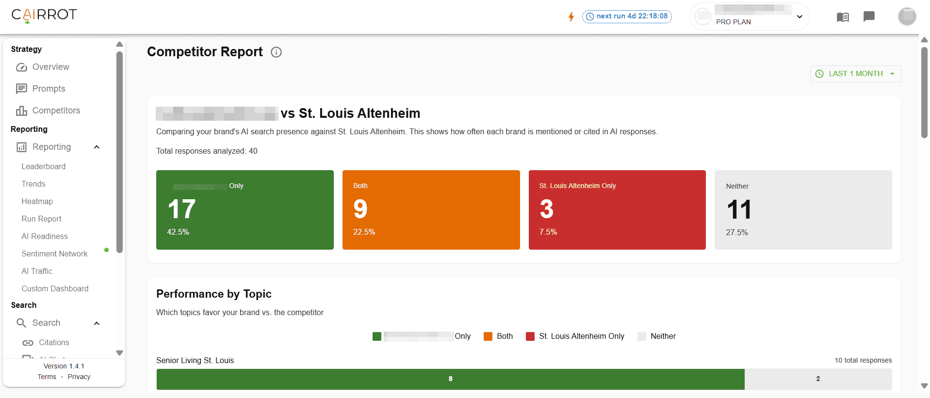930x398 pixels.
Task: Collapse the Reporting section chevron
Action: (x=97, y=147)
